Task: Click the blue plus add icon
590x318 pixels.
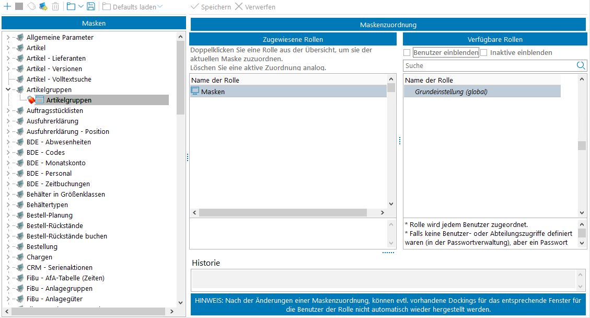Action: tap(7, 7)
